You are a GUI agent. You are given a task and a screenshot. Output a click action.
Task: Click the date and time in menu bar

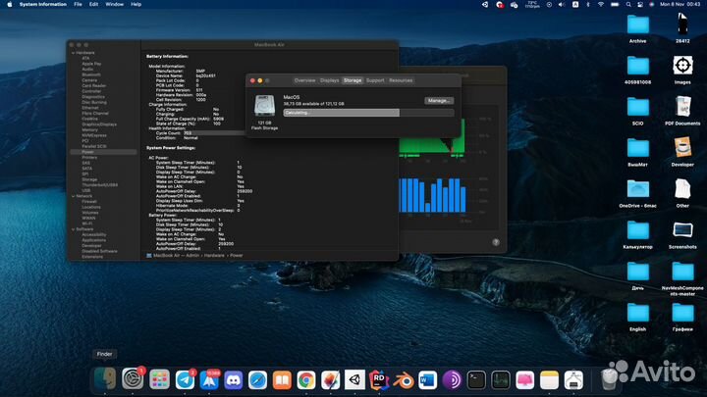(x=680, y=4)
